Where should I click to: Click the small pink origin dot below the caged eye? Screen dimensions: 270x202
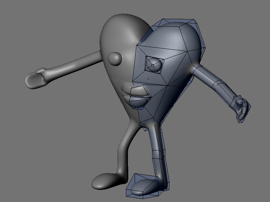coord(148,79)
